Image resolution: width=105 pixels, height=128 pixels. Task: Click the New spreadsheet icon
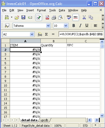pos(7,17)
